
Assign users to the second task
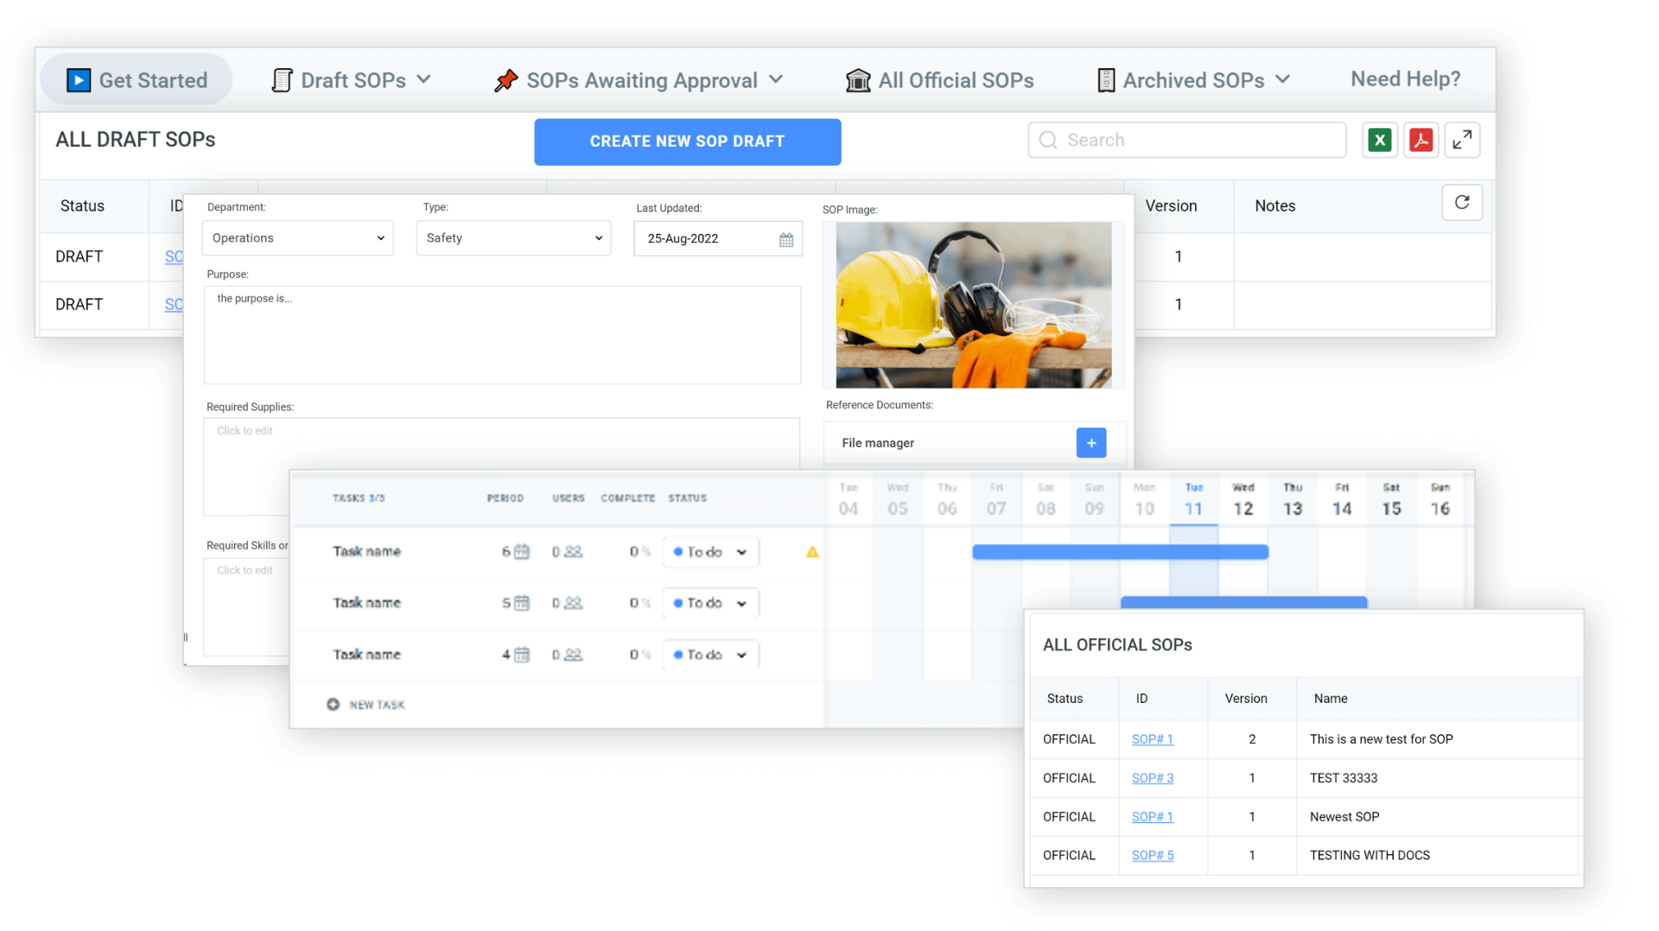click(573, 604)
